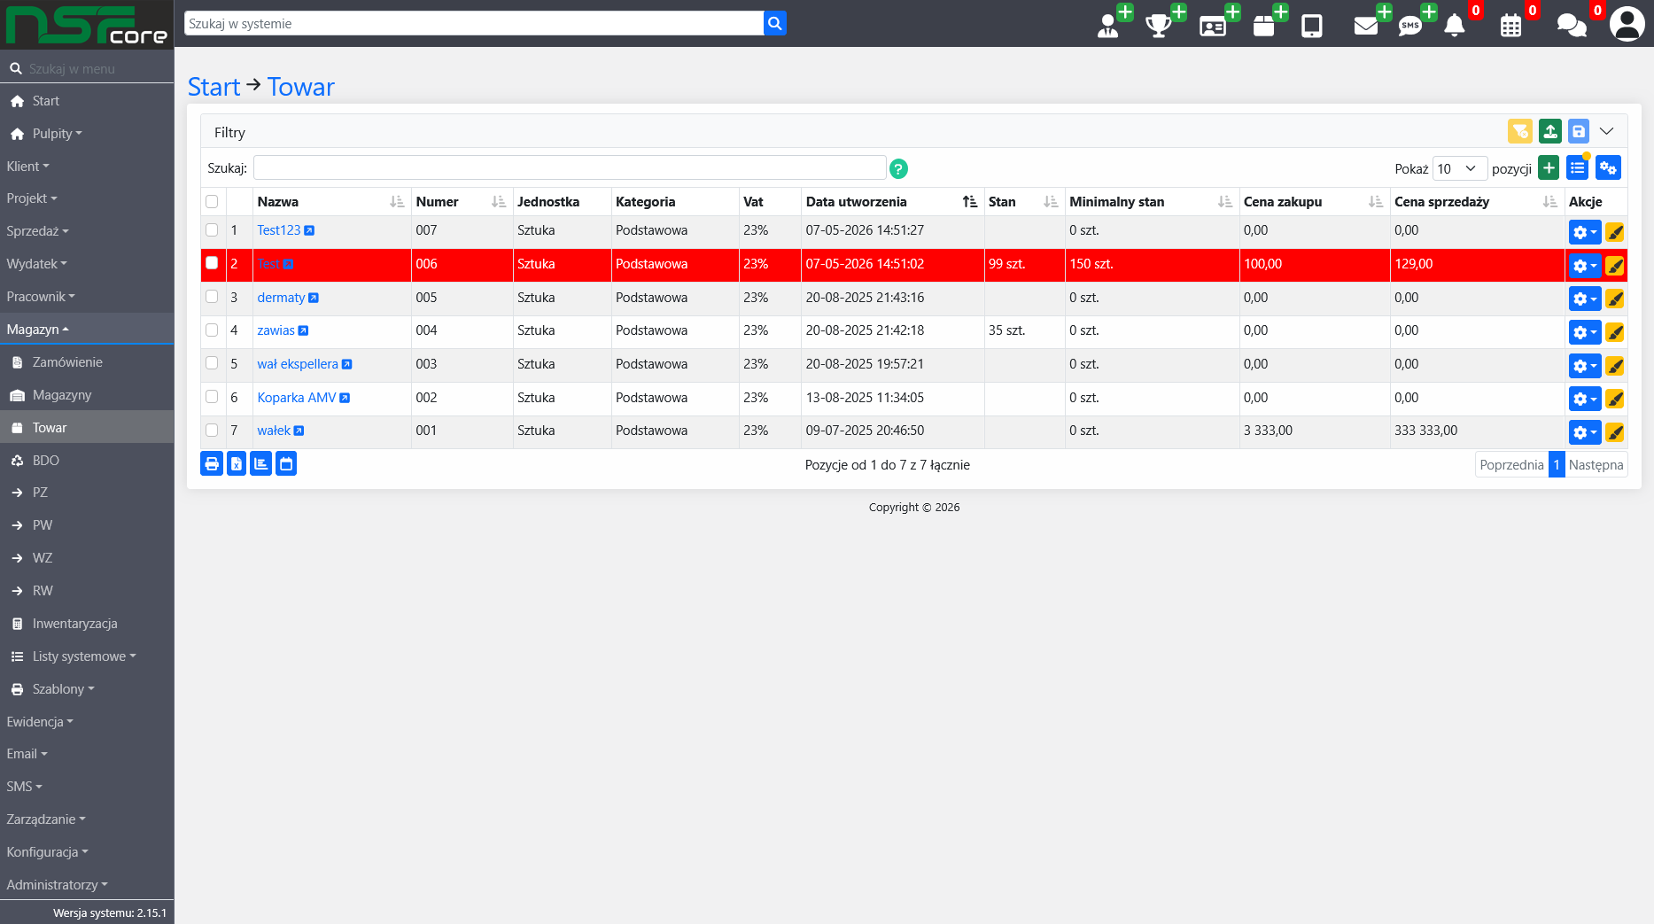
Task: Click the save filter floppy icon
Action: [1579, 131]
